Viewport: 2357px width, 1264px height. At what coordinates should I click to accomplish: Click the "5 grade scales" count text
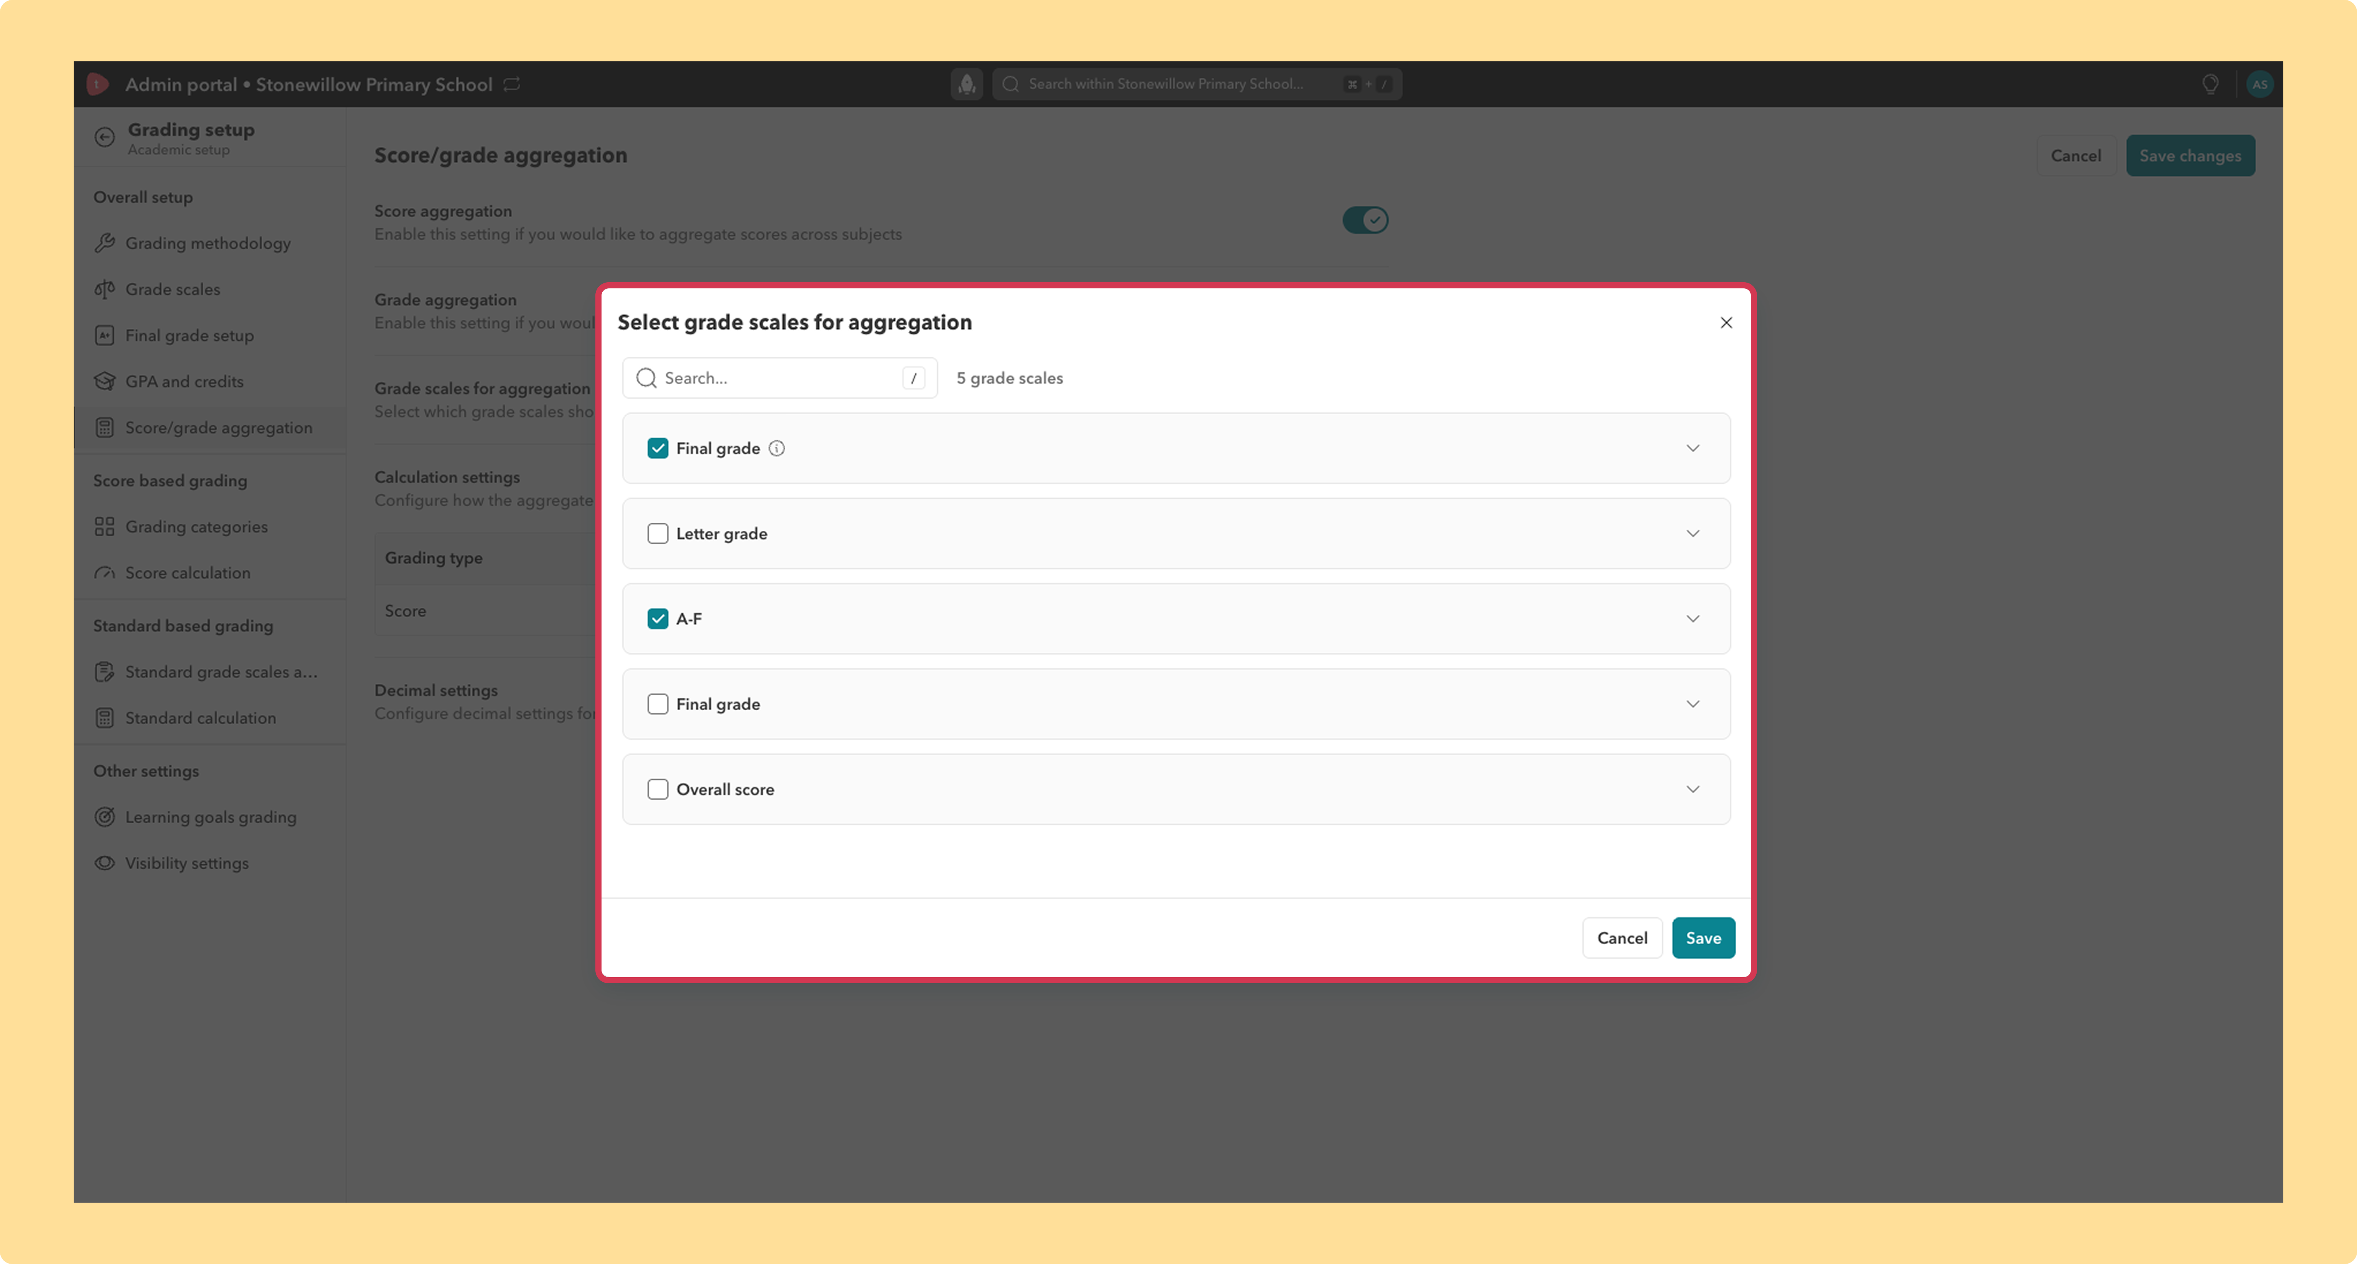tap(1009, 378)
